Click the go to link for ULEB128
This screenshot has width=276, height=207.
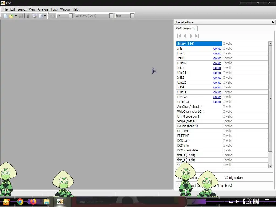pos(217,102)
